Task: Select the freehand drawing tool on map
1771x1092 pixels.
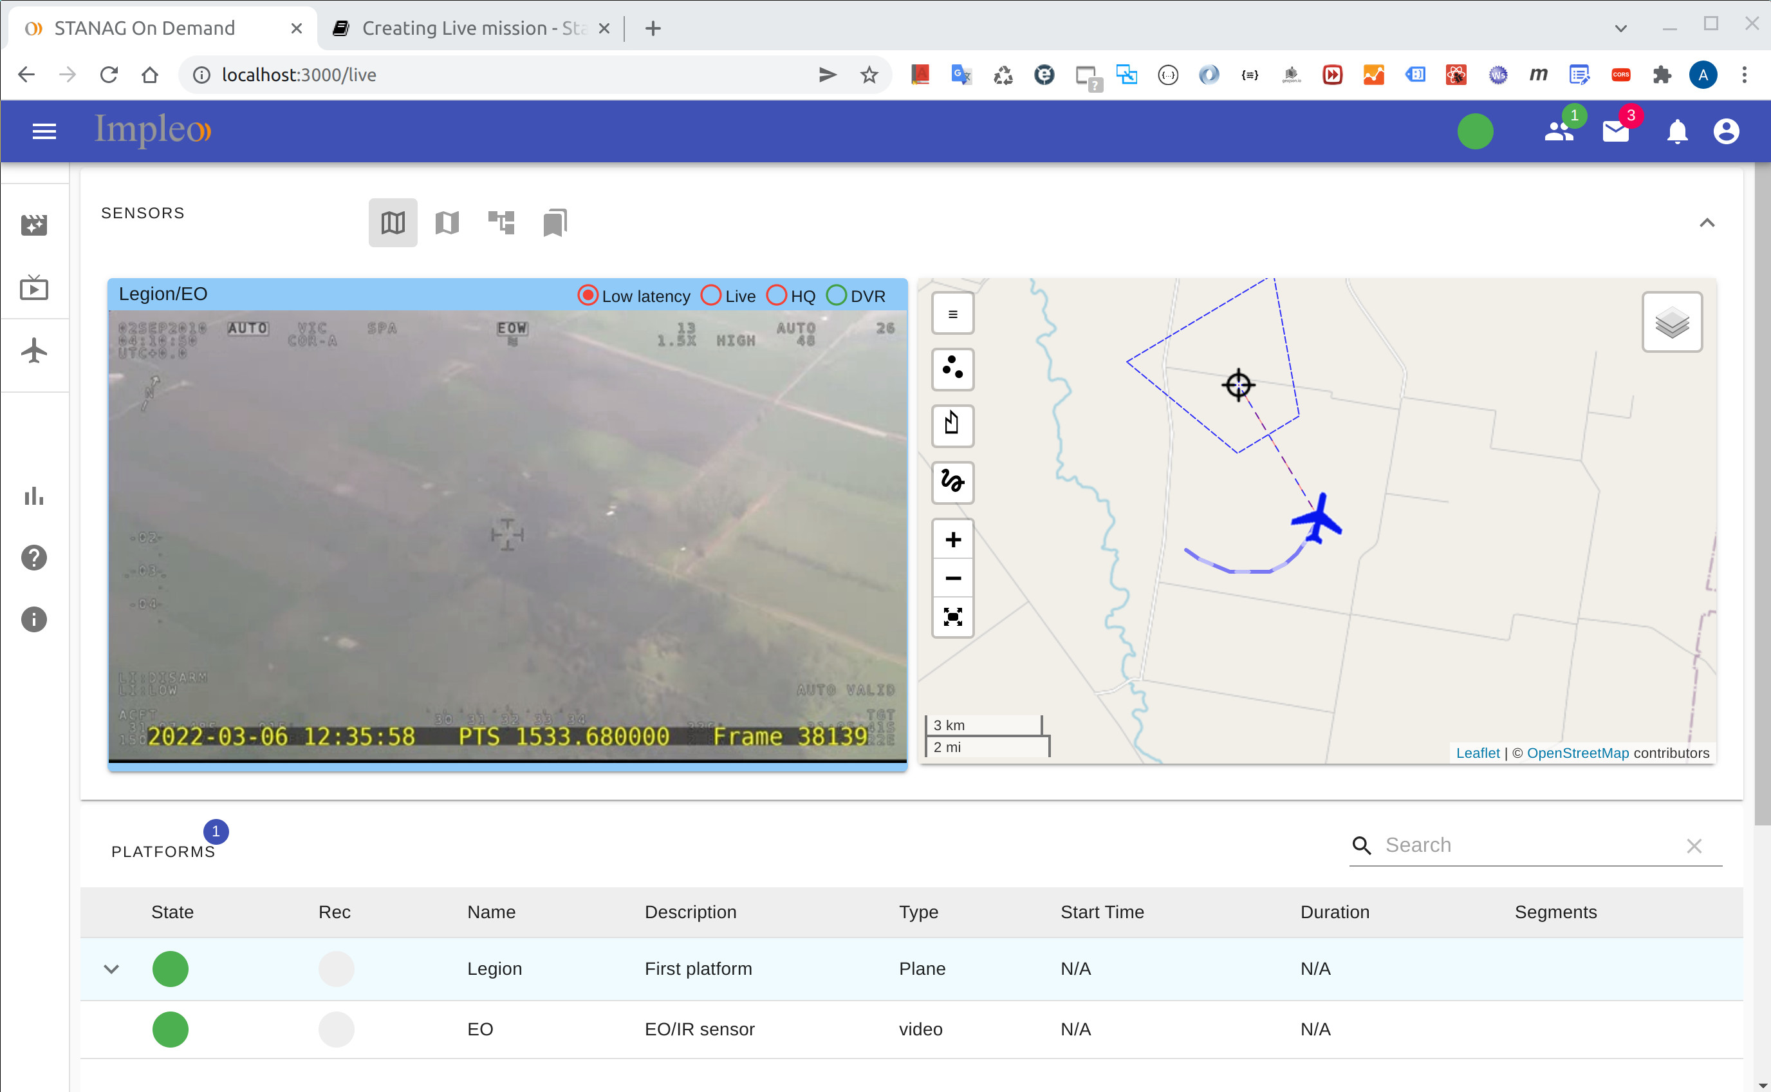Action: click(952, 482)
